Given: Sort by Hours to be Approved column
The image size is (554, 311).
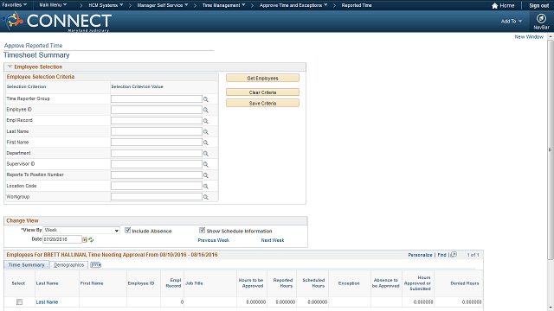Looking at the screenshot, I should tap(250, 283).
